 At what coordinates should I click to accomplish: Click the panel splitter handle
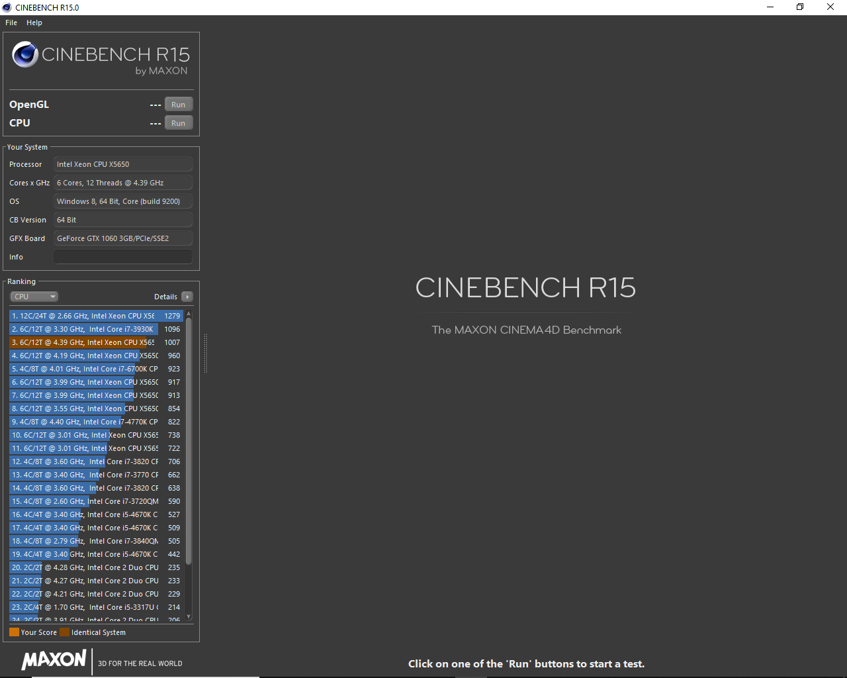[205, 354]
